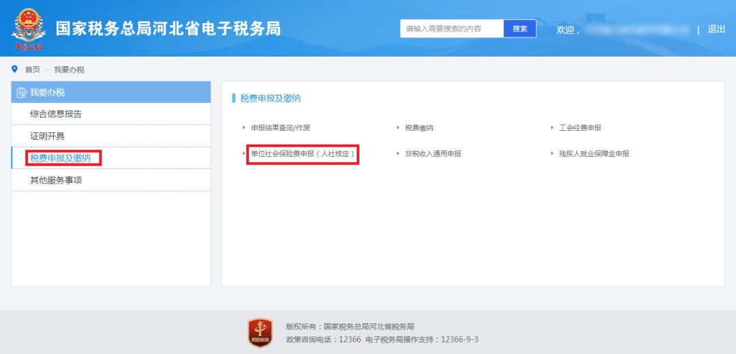Open 残疾人就业保障金申报 link
Screen dimensions: 736x354
594,153
